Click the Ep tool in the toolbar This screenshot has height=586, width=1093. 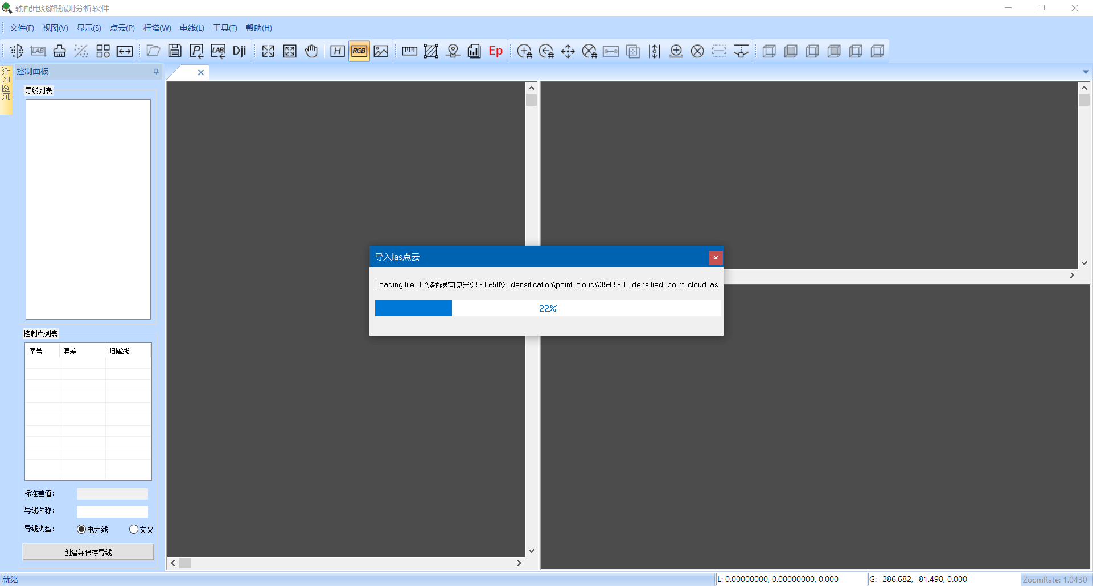[495, 51]
